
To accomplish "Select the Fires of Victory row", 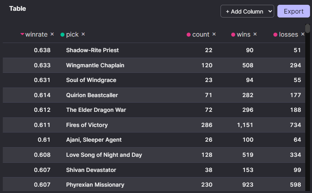I will pyautogui.click(x=87, y=125).
